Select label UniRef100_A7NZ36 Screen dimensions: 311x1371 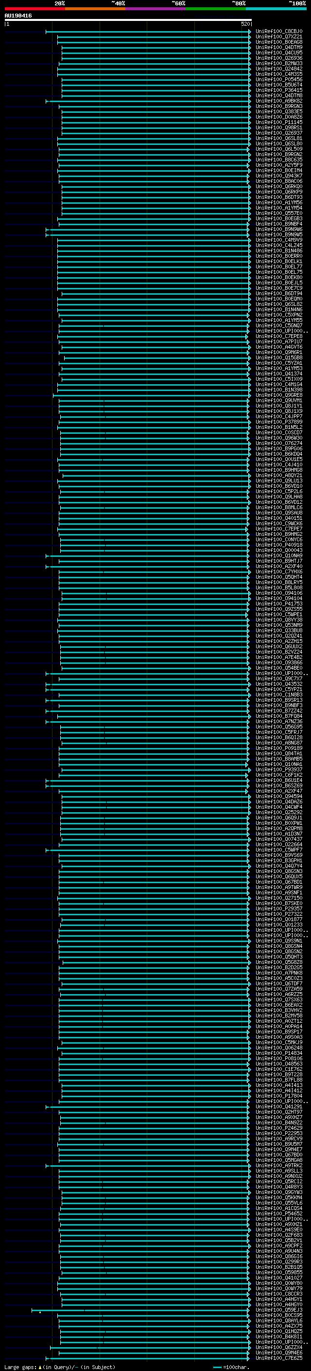[279, 722]
